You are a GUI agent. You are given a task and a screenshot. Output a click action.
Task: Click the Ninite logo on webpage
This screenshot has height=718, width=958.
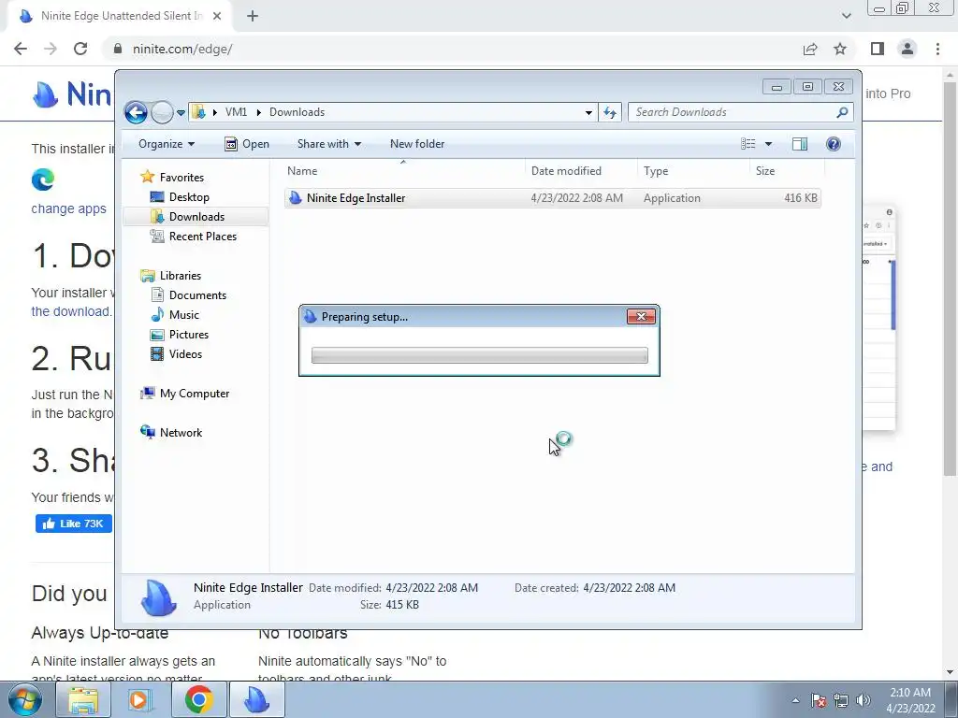pyautogui.click(x=72, y=94)
